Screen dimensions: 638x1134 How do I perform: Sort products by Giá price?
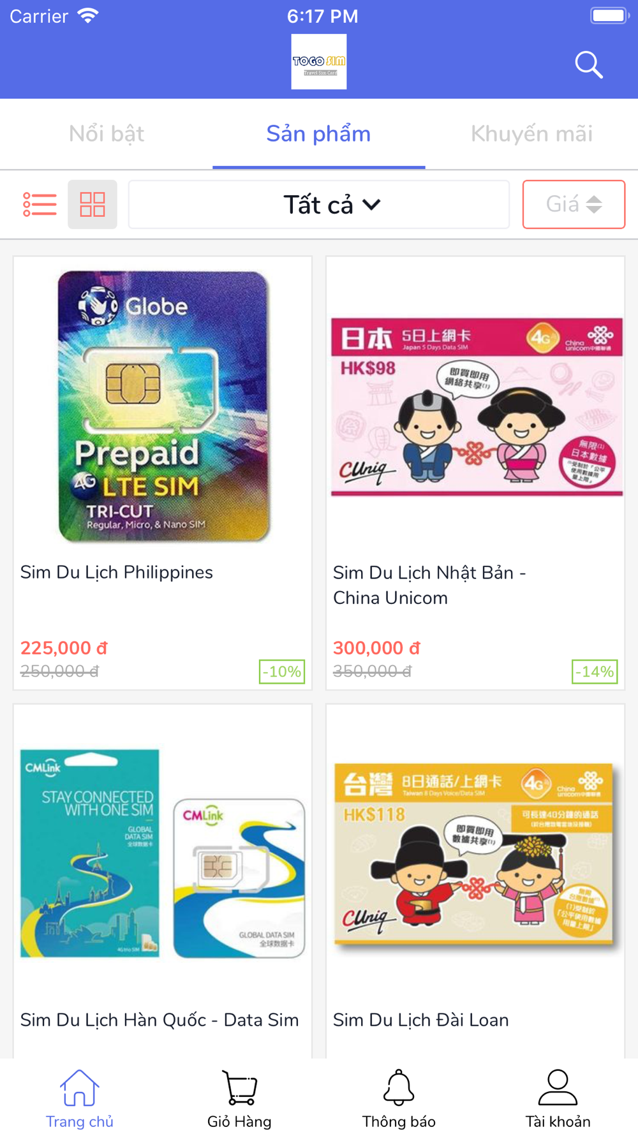pos(574,204)
